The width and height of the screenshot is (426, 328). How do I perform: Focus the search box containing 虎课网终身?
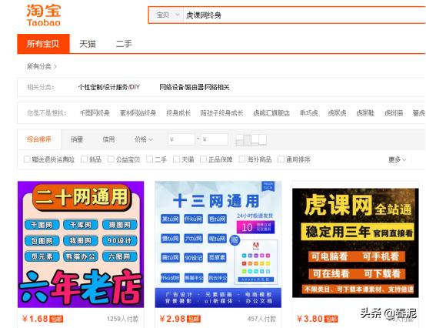(x=304, y=15)
